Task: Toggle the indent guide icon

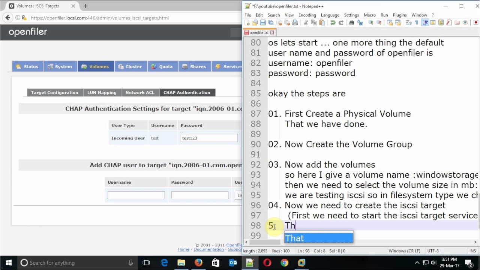Action: tap(425, 22)
